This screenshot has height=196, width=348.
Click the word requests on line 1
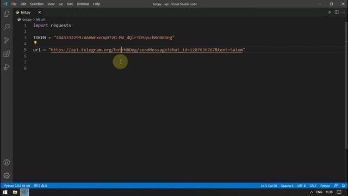pos(61,26)
